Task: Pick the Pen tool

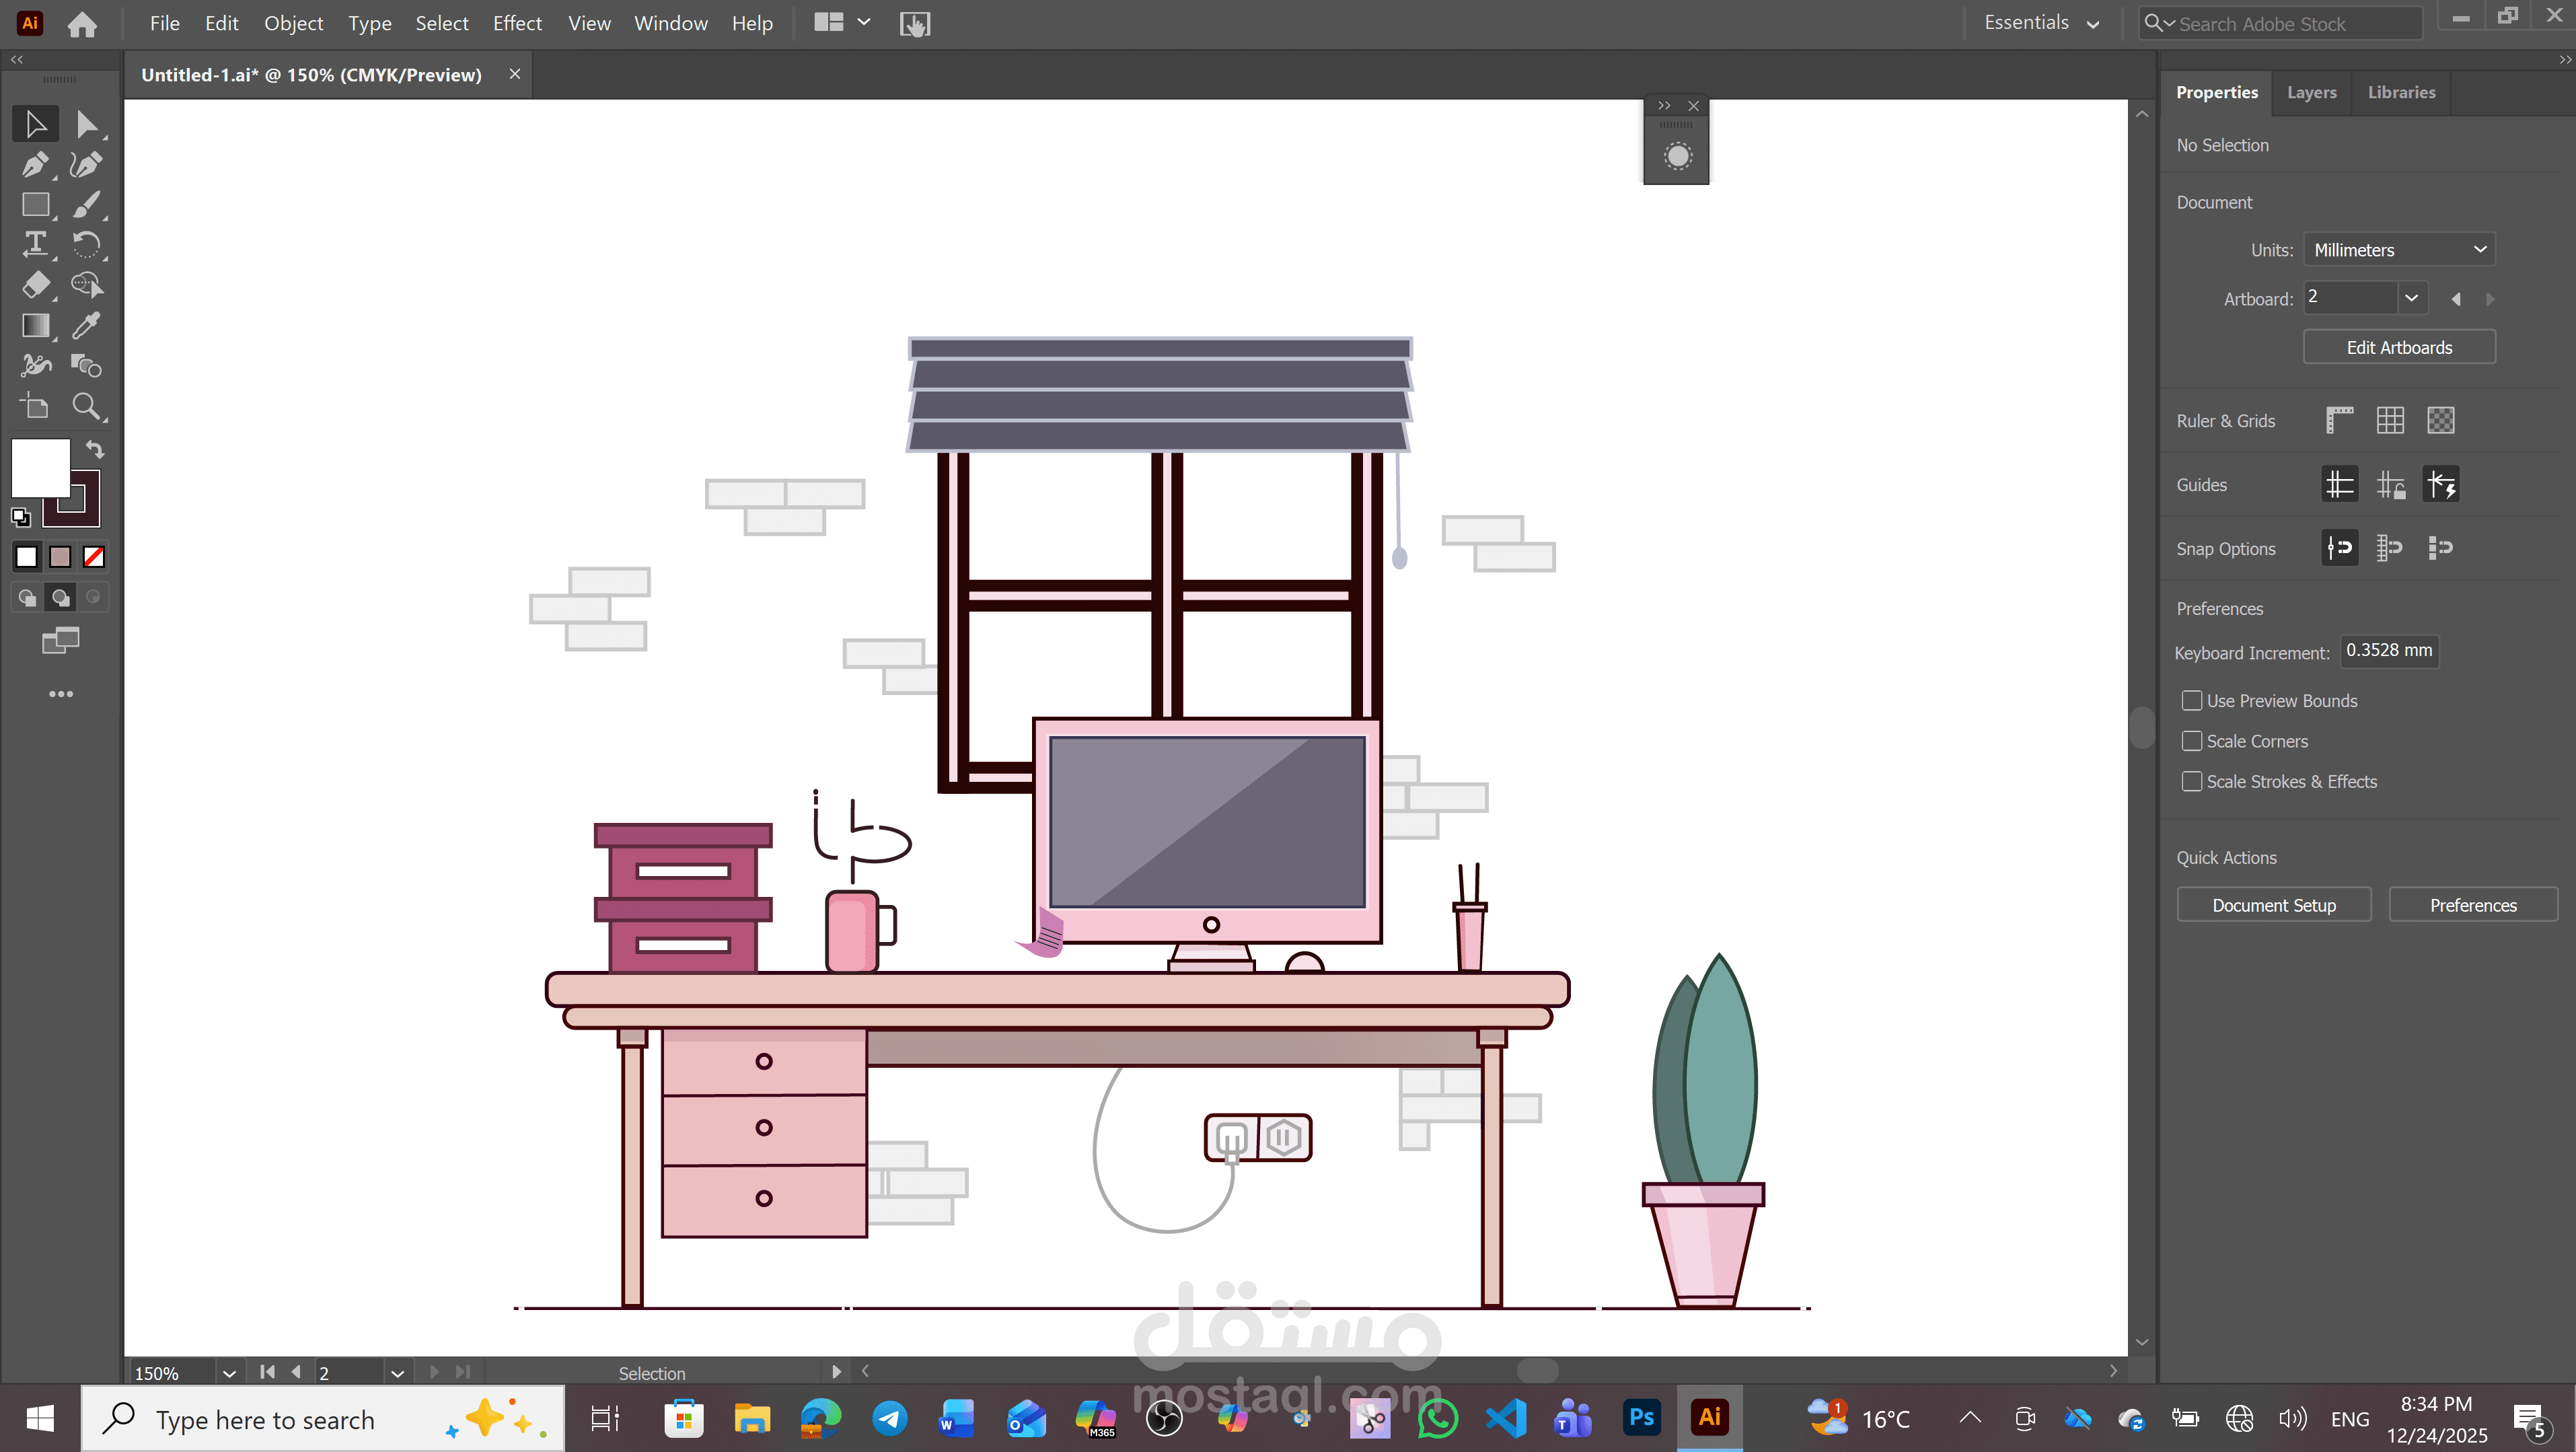Action: click(x=35, y=164)
